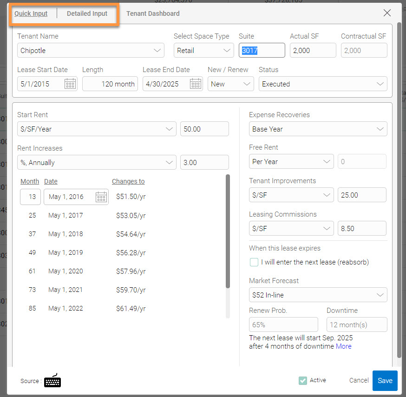The width and height of the screenshot is (406, 397).
Task: Enable the reabsorb option under lease expiration
Action: 254,262
